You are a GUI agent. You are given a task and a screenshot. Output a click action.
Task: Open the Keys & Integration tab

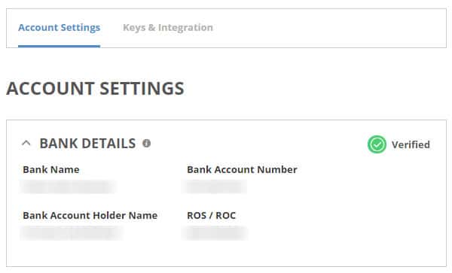click(x=168, y=28)
